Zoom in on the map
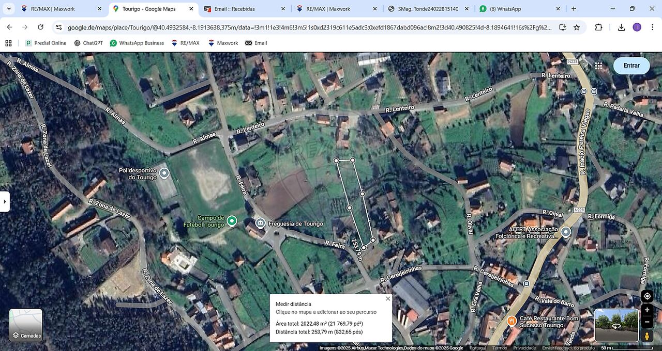 tap(647, 310)
